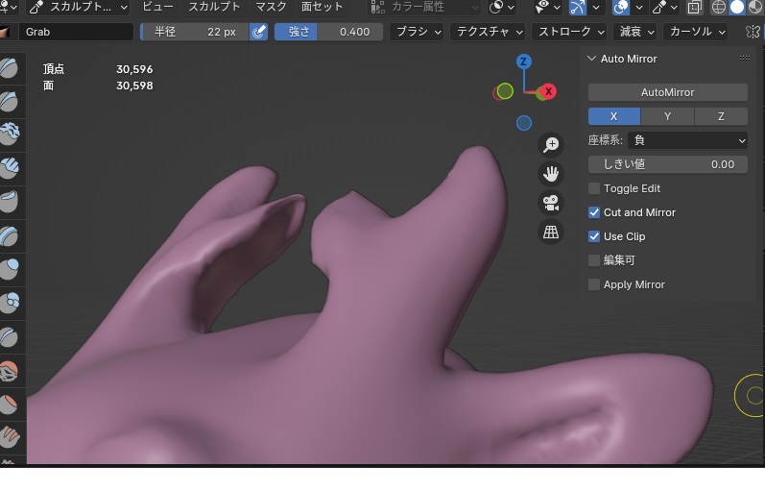Open 座標系 dropdown showing 負
This screenshot has height=492, width=765.
coord(687,140)
